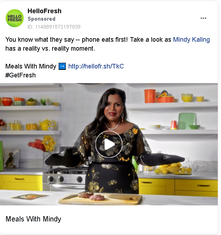Click the Meals With Mindy headline below video
The width and height of the screenshot is (221, 235).
[x=33, y=219]
